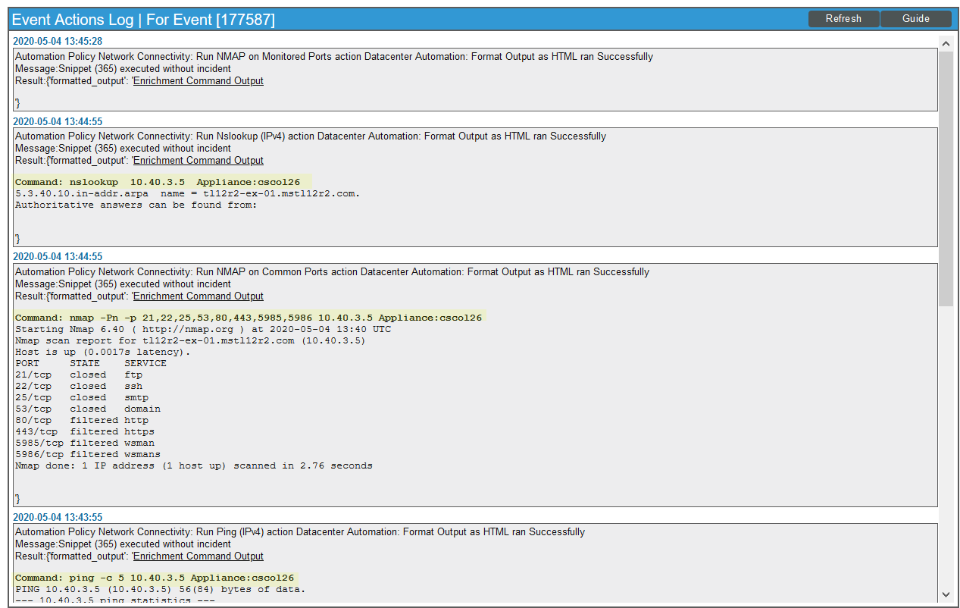Select the 2020-05-04 13:45:28 timestamp
The width and height of the screenshot is (960, 608).
(x=58, y=41)
